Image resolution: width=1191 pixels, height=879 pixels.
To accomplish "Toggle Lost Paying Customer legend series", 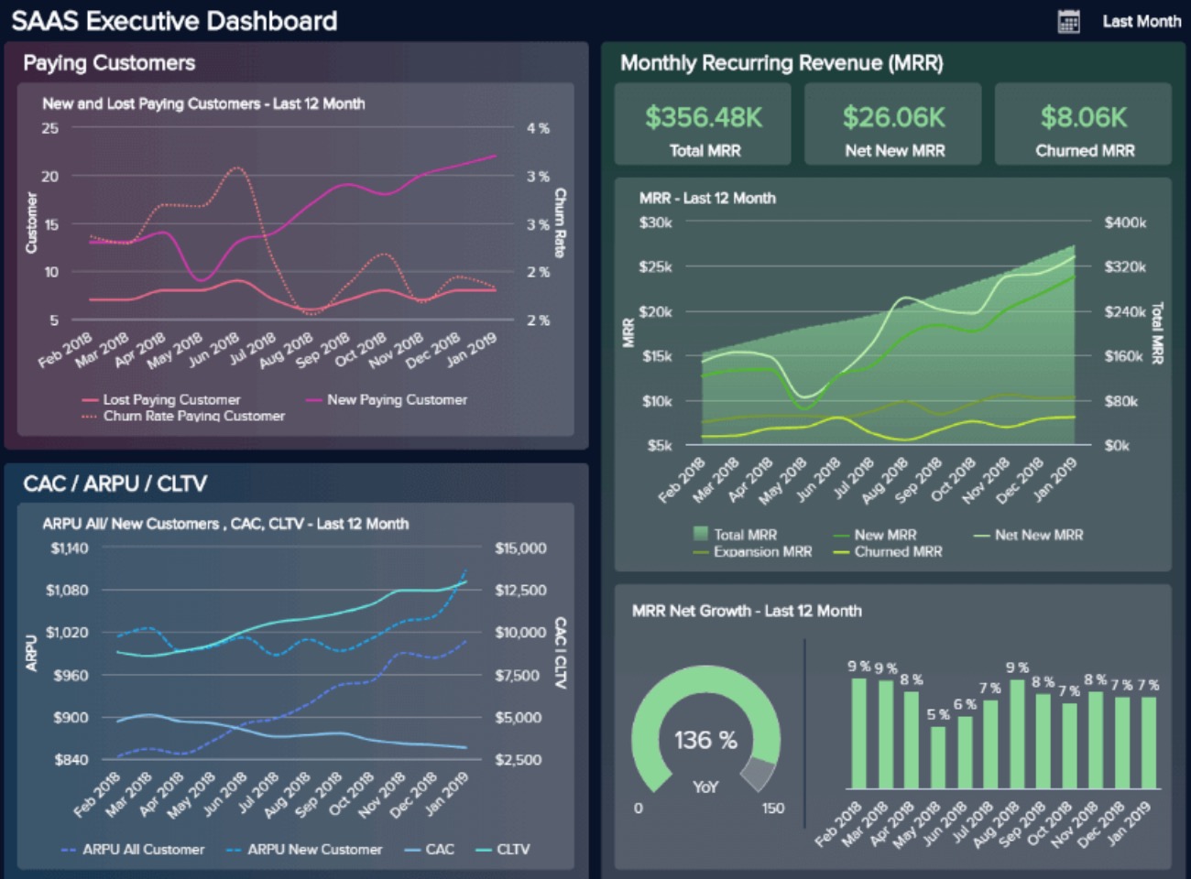I will (161, 399).
